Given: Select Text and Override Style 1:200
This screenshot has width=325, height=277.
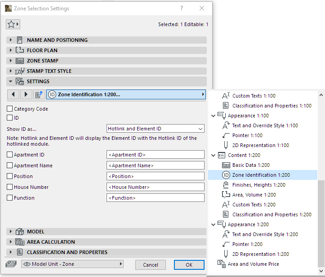Looking at the screenshot, I should pos(263,234).
